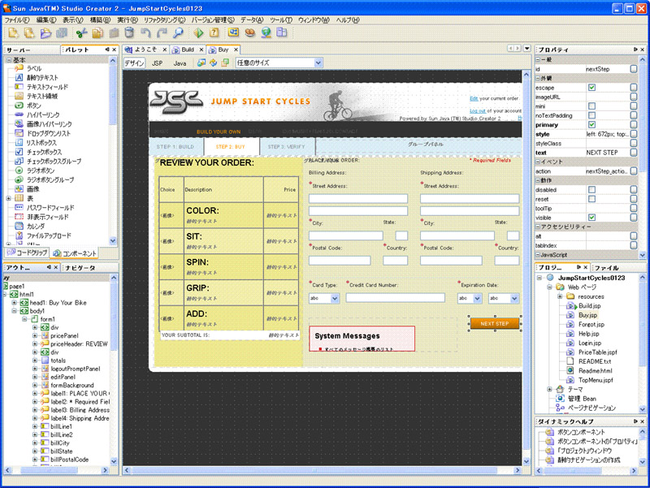650x488 pixels.
Task: Switch to the JSP view tab
Action: click(157, 63)
